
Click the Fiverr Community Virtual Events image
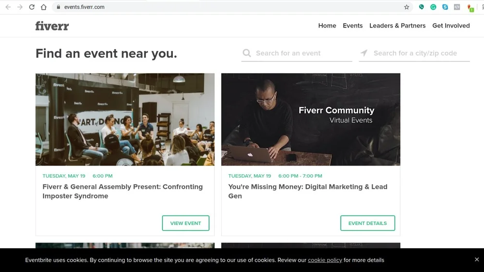tap(311, 120)
